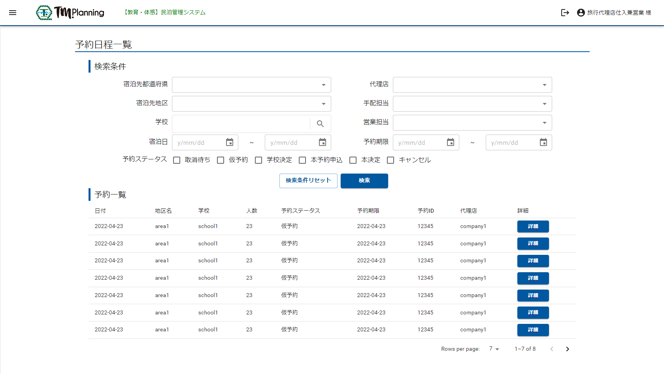Tick the キャンセル status checkbox

point(390,160)
